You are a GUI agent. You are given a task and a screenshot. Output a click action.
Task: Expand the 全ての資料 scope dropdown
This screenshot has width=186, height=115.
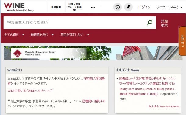tap(14, 35)
